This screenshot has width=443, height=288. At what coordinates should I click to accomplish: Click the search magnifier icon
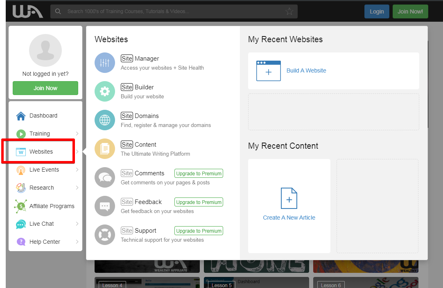pos(58,11)
